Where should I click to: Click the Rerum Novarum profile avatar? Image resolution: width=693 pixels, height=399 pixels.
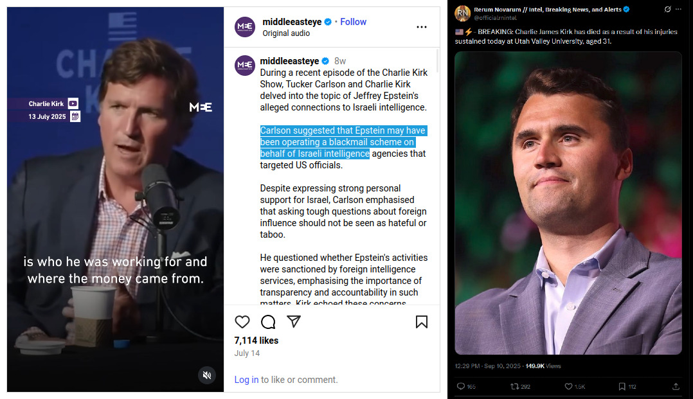click(x=462, y=13)
